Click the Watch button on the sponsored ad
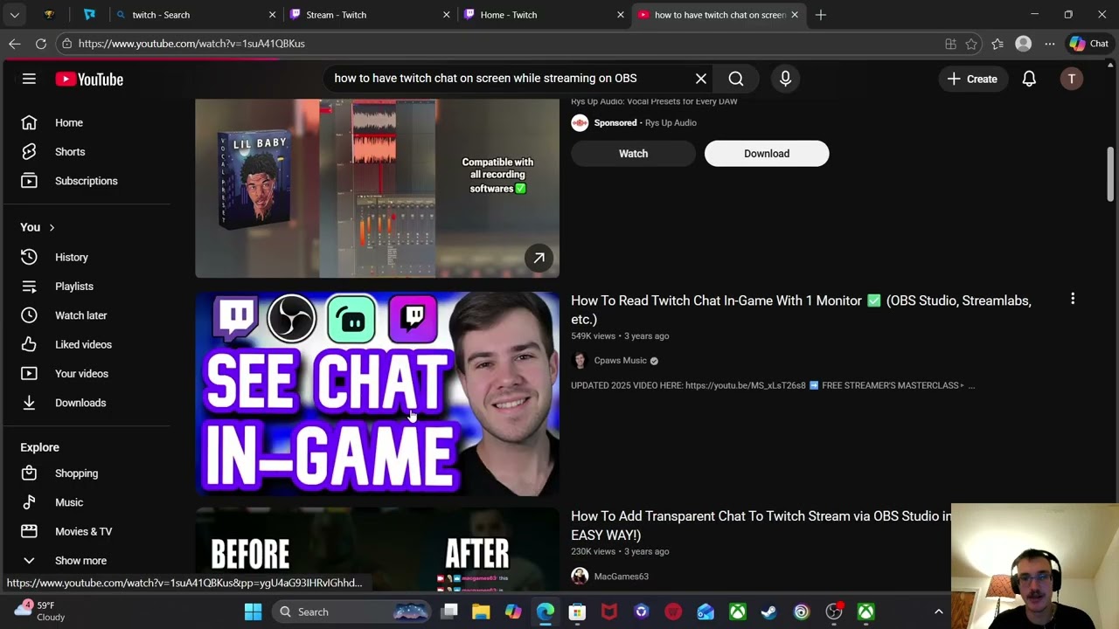This screenshot has width=1119, height=629. tap(633, 154)
